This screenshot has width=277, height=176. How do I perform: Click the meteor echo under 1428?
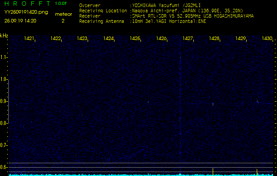point(213,104)
